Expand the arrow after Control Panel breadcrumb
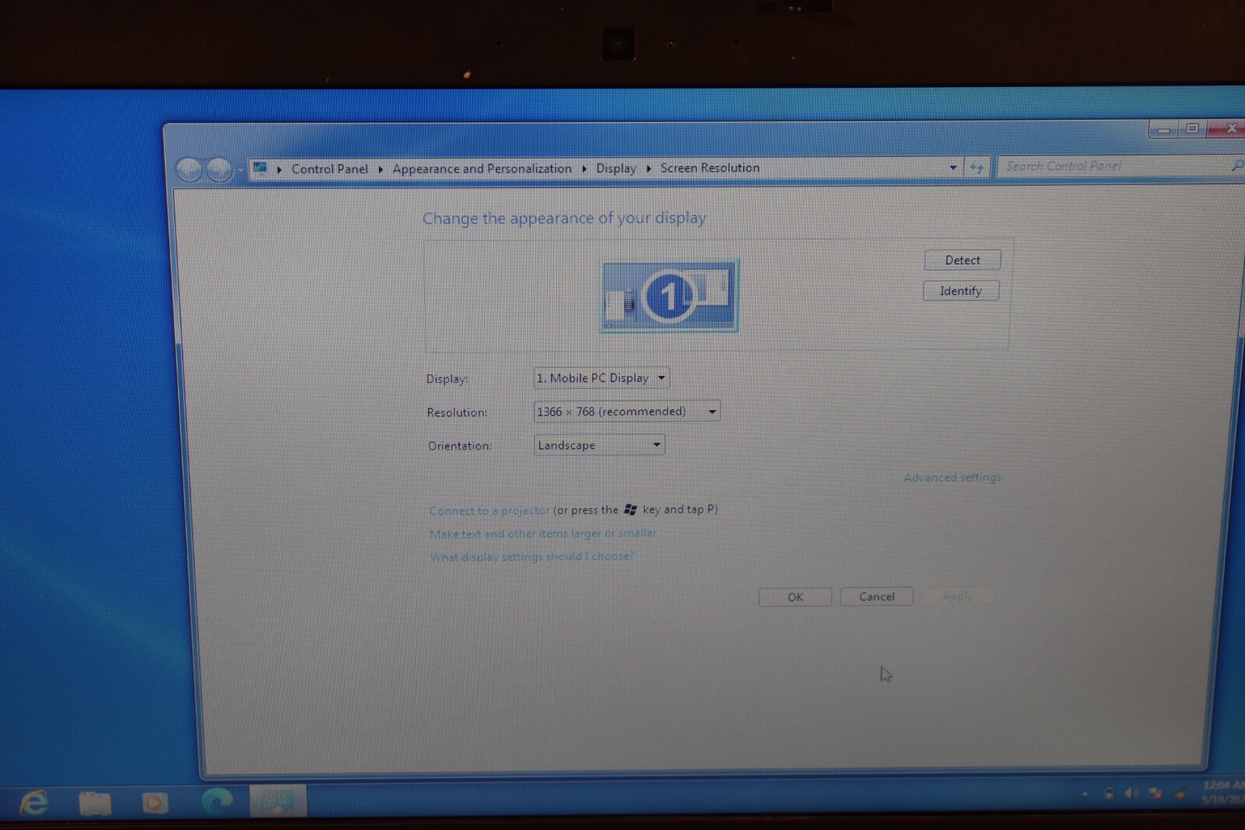 coord(381,169)
